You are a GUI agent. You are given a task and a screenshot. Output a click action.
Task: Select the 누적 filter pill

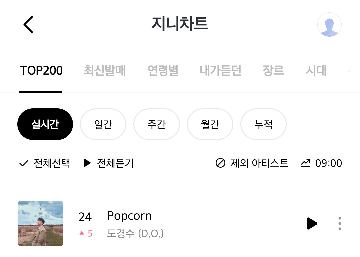coord(263,124)
